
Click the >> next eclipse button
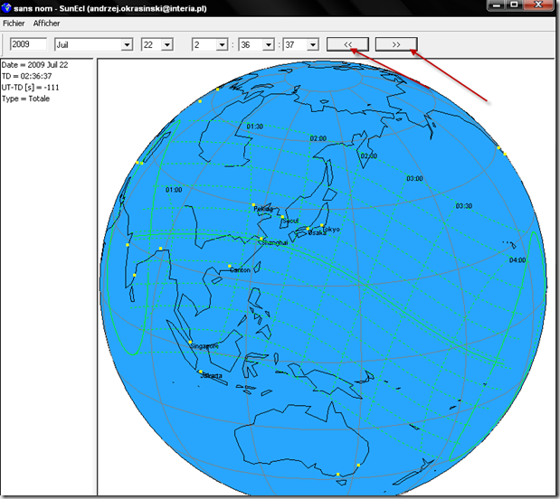(396, 44)
